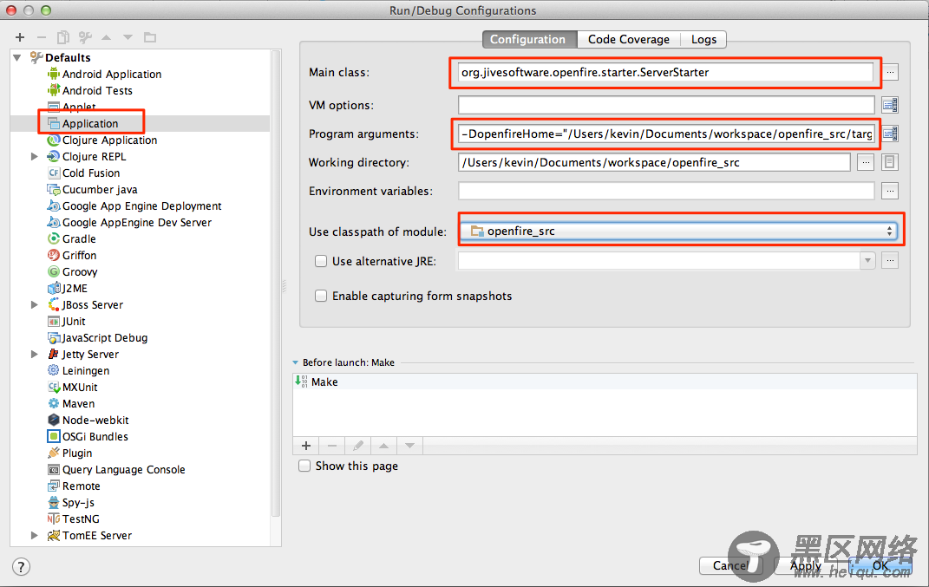Select Maven configuration type

pos(78,403)
